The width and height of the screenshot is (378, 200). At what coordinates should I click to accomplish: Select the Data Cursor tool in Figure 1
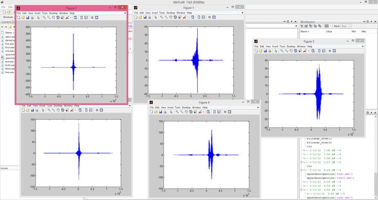coord(180,17)
